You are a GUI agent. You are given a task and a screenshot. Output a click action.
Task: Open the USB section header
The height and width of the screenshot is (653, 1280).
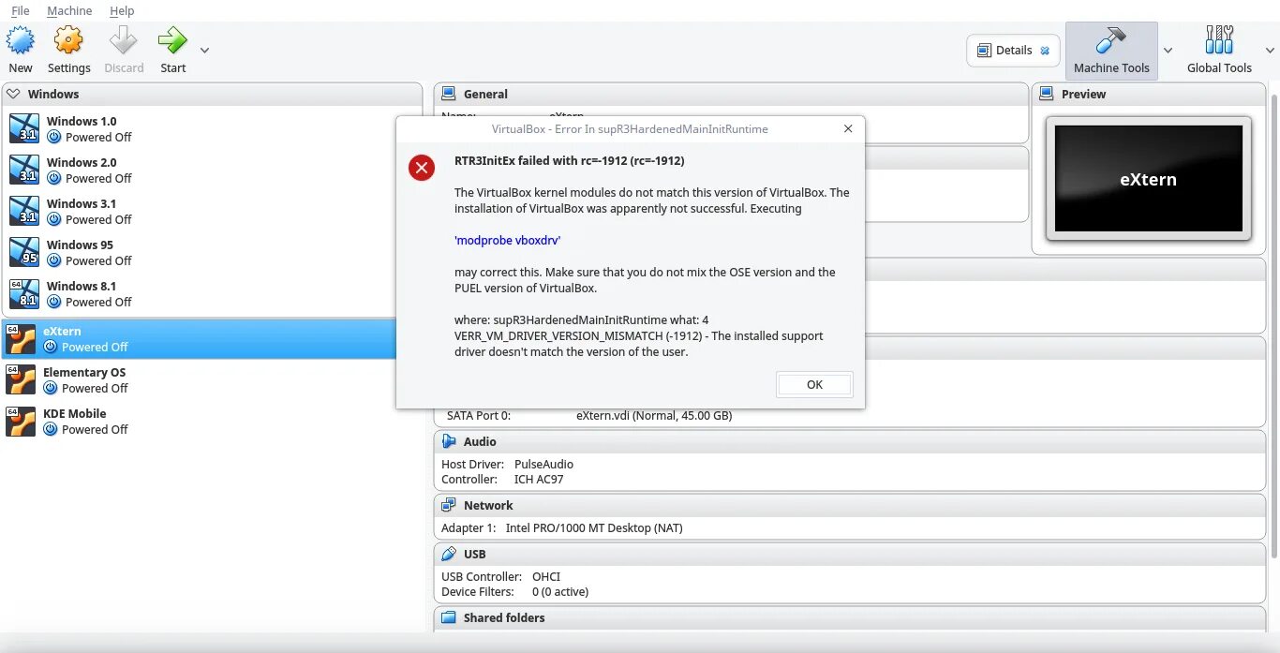pos(849,554)
